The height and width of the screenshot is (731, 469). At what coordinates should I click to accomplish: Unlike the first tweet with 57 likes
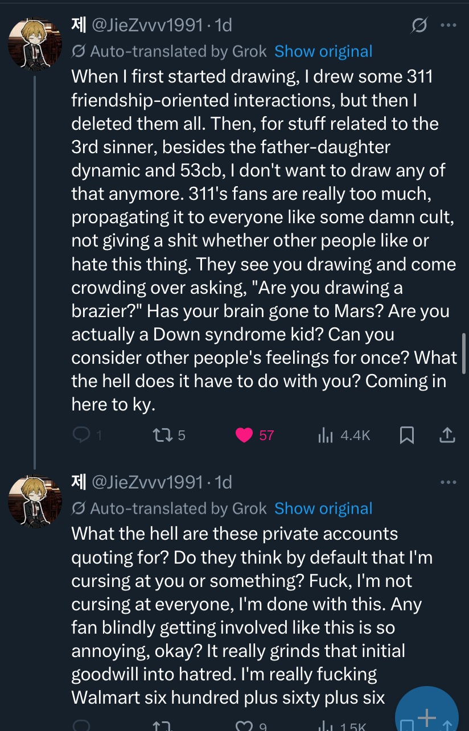[244, 436]
